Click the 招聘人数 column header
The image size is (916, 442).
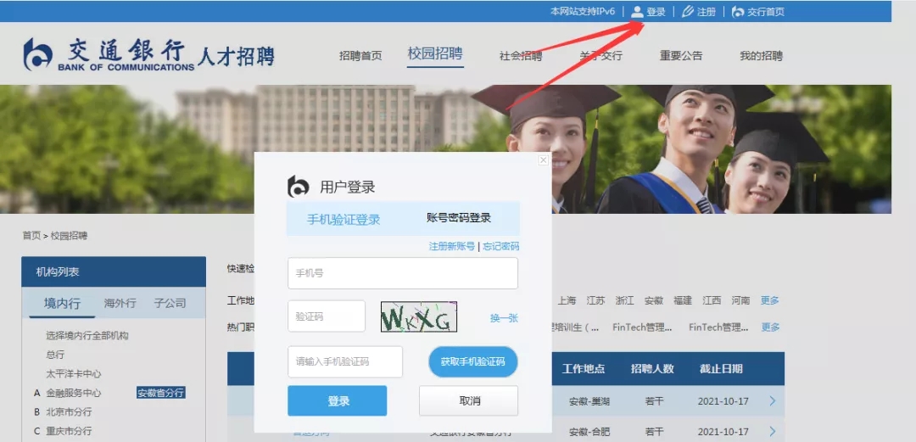[652, 369]
